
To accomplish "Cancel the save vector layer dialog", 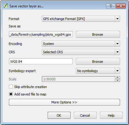I will tap(85, 115).
